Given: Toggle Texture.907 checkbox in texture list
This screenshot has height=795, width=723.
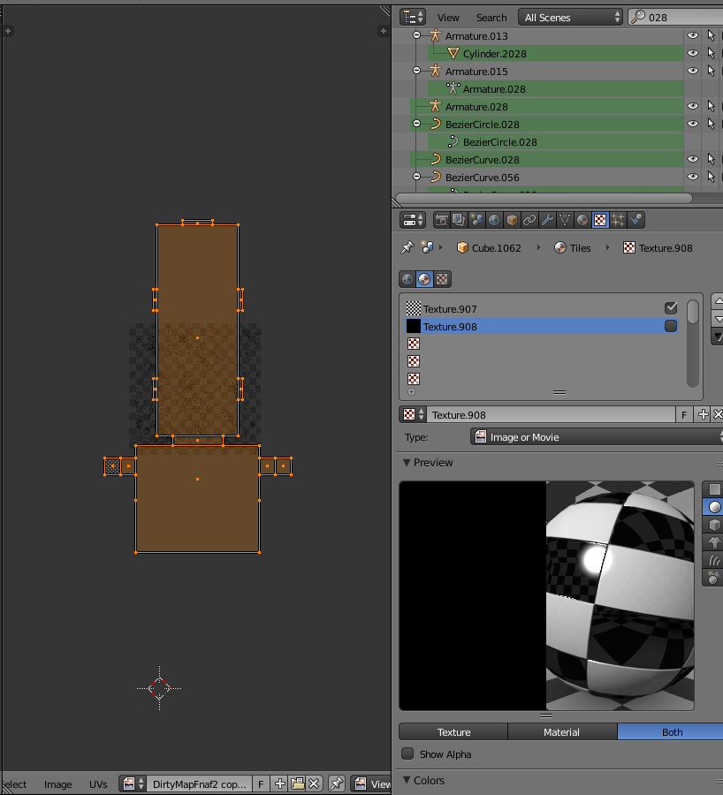Looking at the screenshot, I should pyautogui.click(x=671, y=307).
